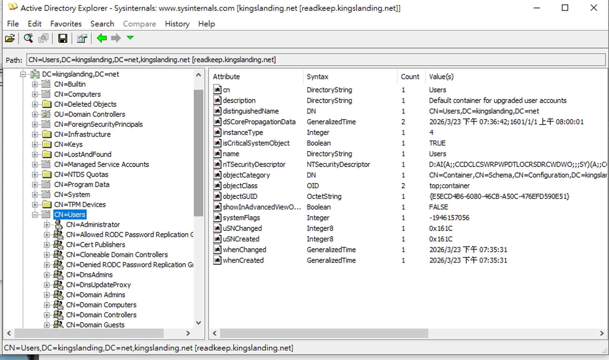Click the Connect (open folder) toolbar icon
This screenshot has height=360, width=609.
[10, 38]
